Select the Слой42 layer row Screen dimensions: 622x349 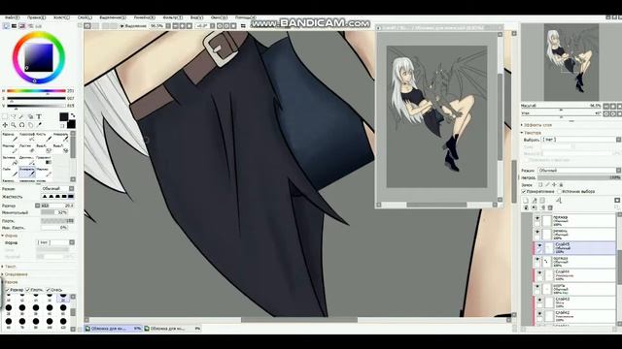click(574, 316)
